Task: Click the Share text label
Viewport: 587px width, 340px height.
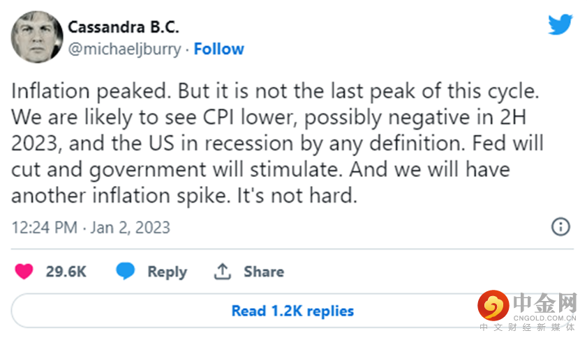Action: (x=264, y=272)
